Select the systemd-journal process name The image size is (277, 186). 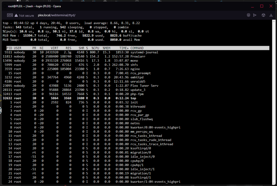tap(144, 52)
